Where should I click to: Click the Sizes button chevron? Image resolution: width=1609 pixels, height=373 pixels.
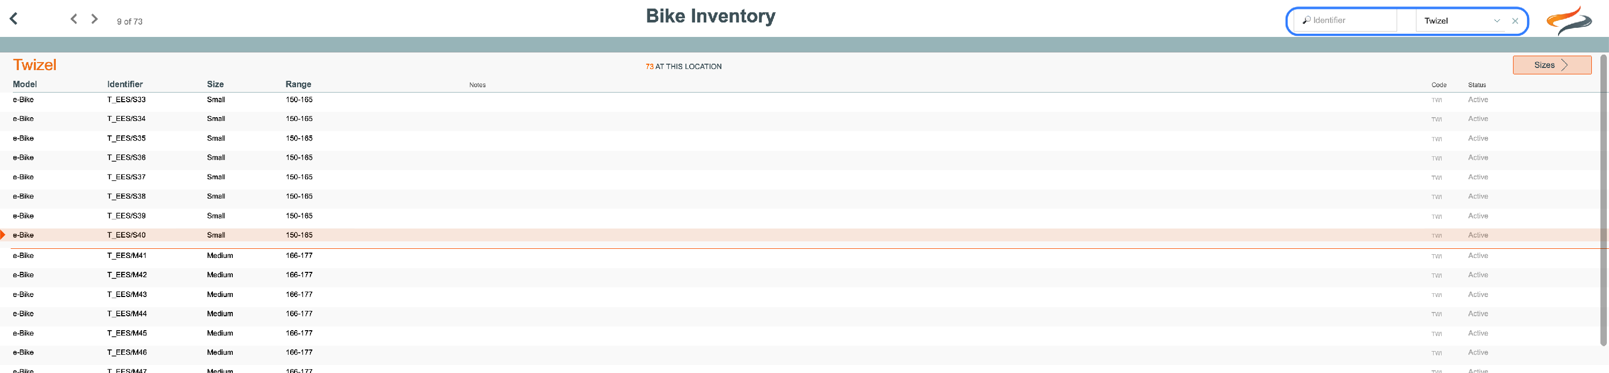pos(1564,65)
